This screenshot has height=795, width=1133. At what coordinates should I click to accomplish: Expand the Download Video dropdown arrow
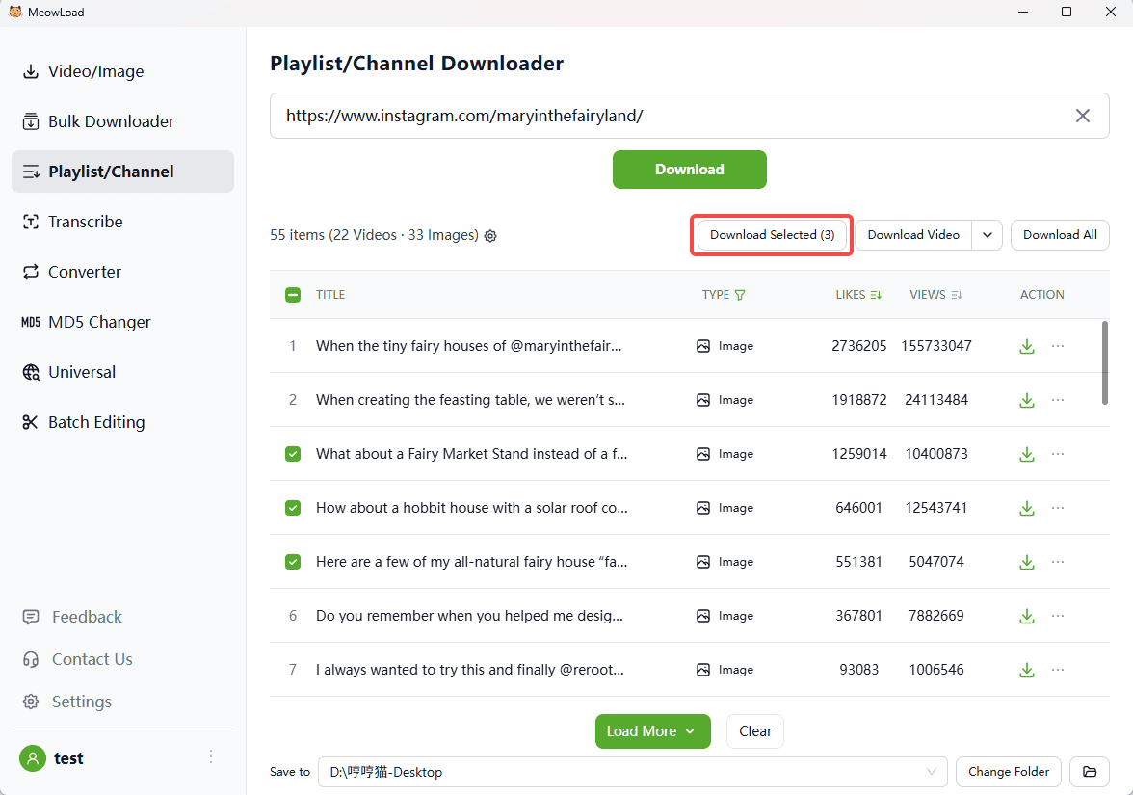[x=988, y=235]
